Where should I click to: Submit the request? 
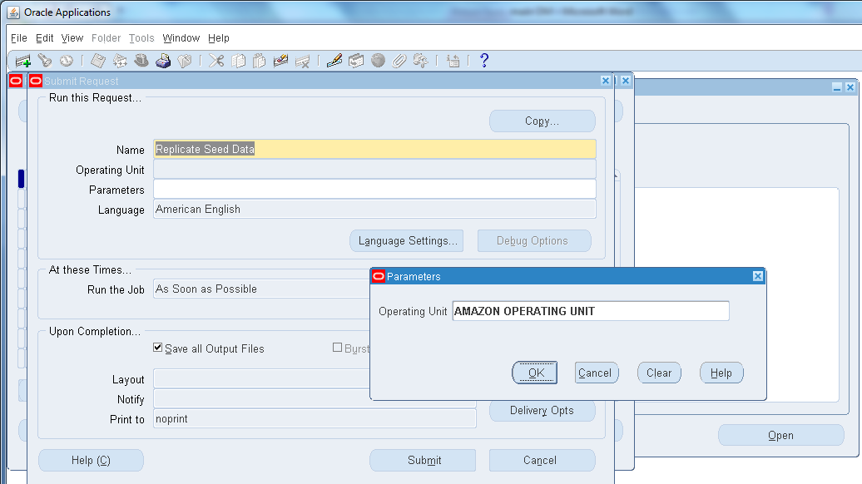pos(423,461)
